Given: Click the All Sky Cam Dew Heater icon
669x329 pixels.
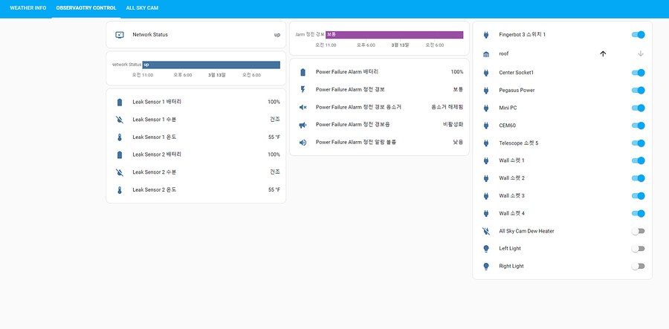Looking at the screenshot, I should (x=486, y=231).
